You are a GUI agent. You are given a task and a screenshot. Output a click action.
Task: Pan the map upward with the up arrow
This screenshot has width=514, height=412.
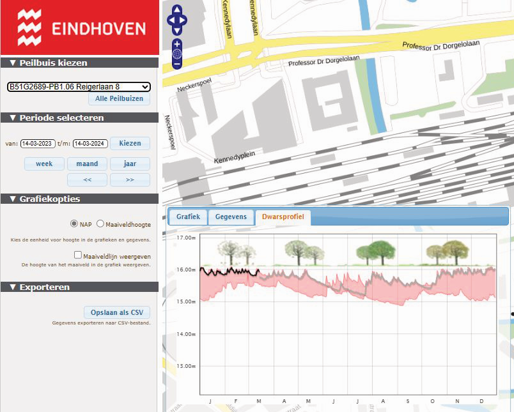(x=177, y=10)
